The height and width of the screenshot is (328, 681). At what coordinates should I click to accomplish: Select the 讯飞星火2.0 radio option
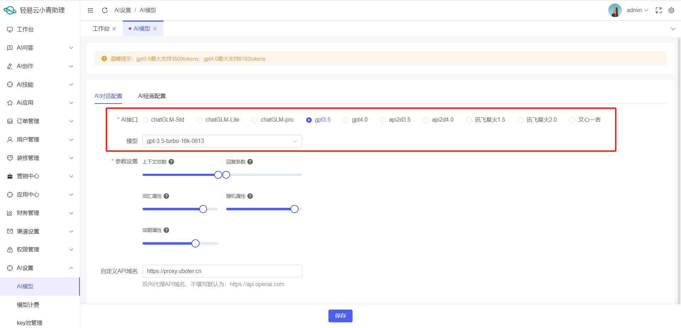point(537,120)
